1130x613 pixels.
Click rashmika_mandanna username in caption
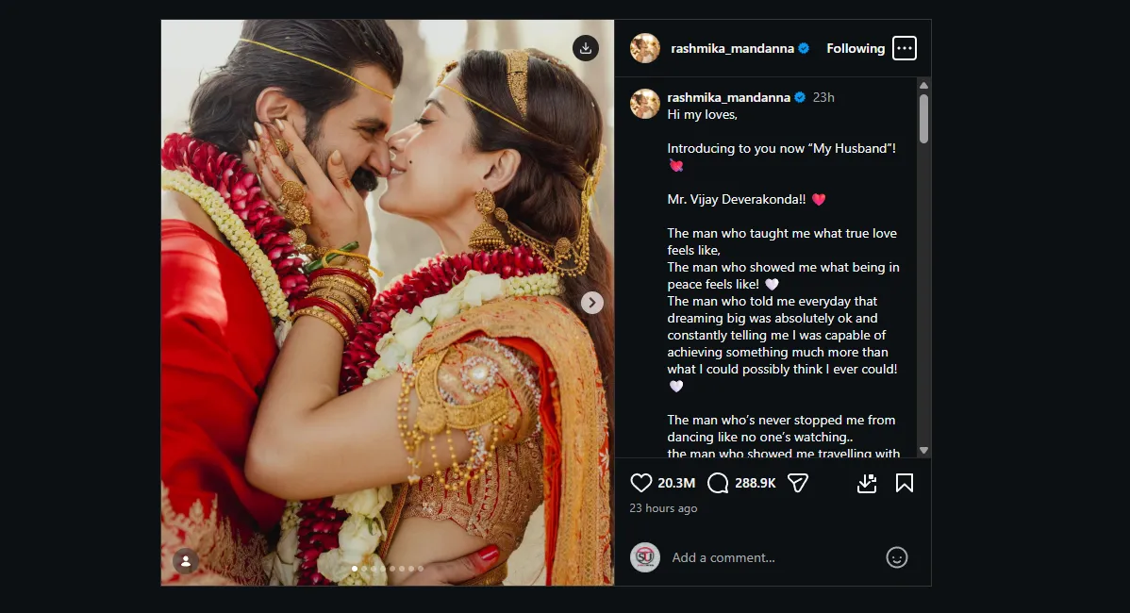pos(728,97)
